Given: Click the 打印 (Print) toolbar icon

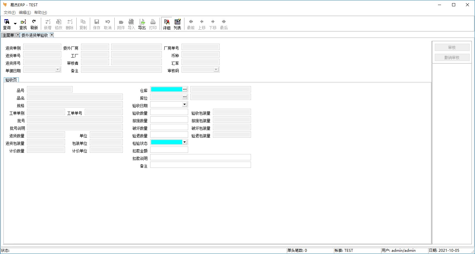Looking at the screenshot, I should pos(153,24).
